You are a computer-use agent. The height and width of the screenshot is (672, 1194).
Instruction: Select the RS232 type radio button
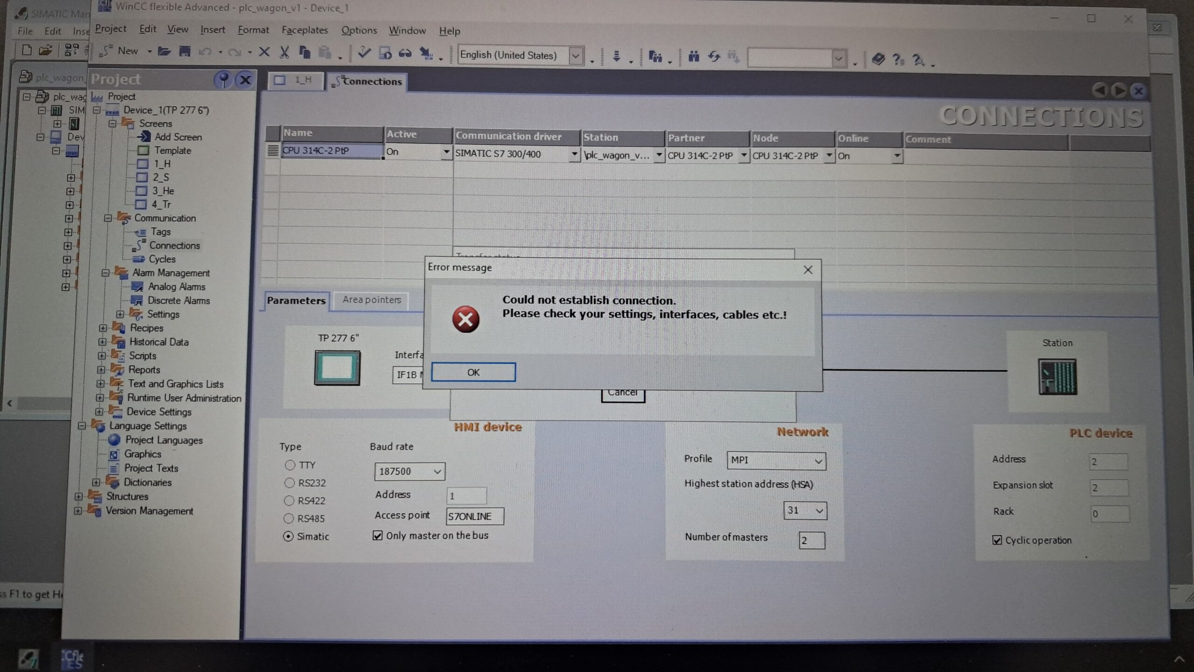click(x=290, y=483)
